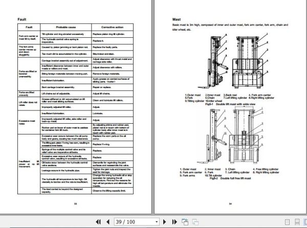The height and width of the screenshot is (228, 307).
Task: Select the 'Fault' table column header
Action: click(x=29, y=27)
